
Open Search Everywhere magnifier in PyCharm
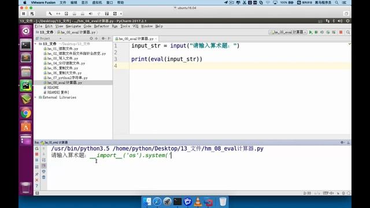pos(348,32)
